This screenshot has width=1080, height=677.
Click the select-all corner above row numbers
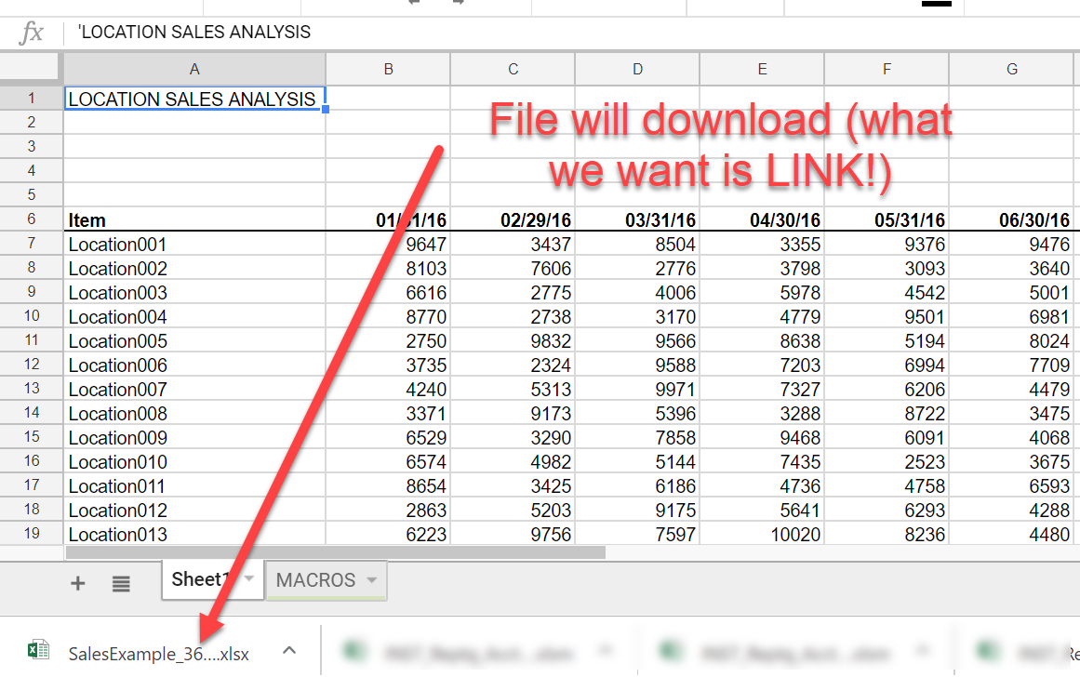[x=29, y=67]
